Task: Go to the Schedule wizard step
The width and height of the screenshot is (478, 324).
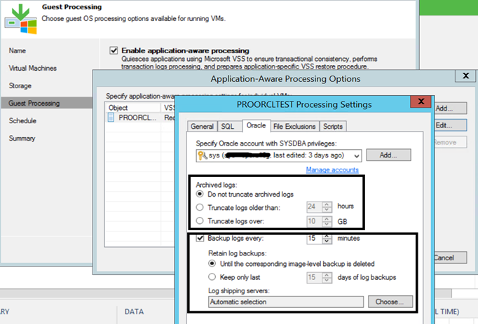Action: click(x=22, y=120)
